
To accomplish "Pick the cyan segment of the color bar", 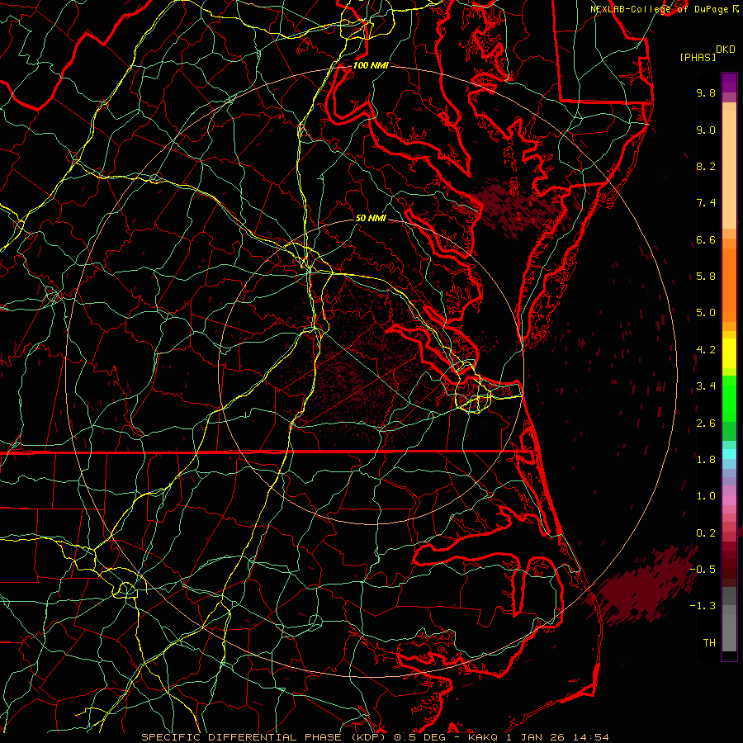I will point(729,454).
